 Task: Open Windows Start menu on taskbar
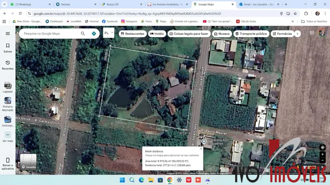122,180
